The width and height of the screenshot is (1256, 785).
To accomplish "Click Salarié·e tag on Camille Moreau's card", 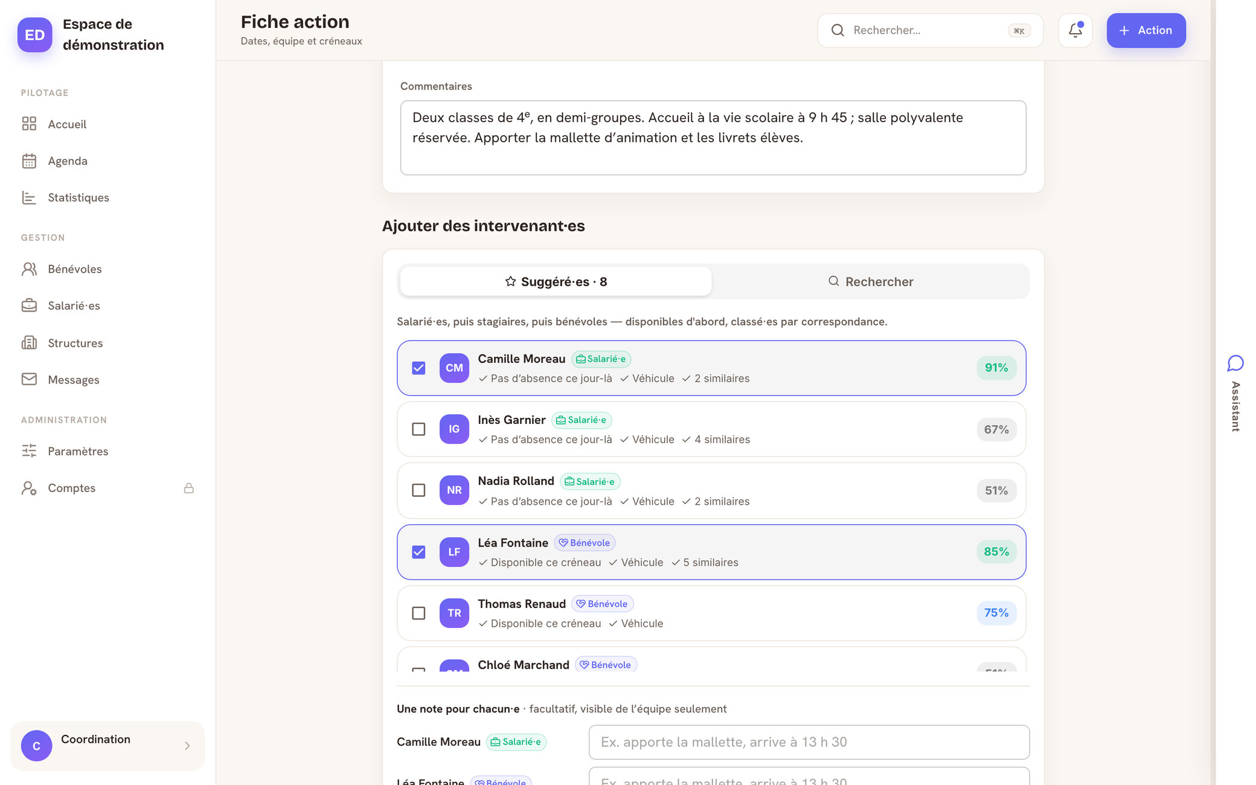I will (601, 359).
